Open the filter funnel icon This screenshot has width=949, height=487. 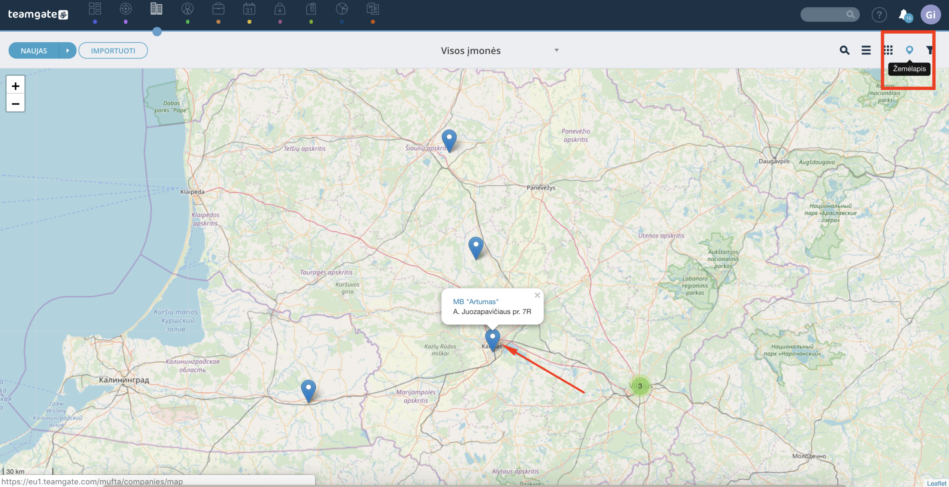click(x=929, y=50)
